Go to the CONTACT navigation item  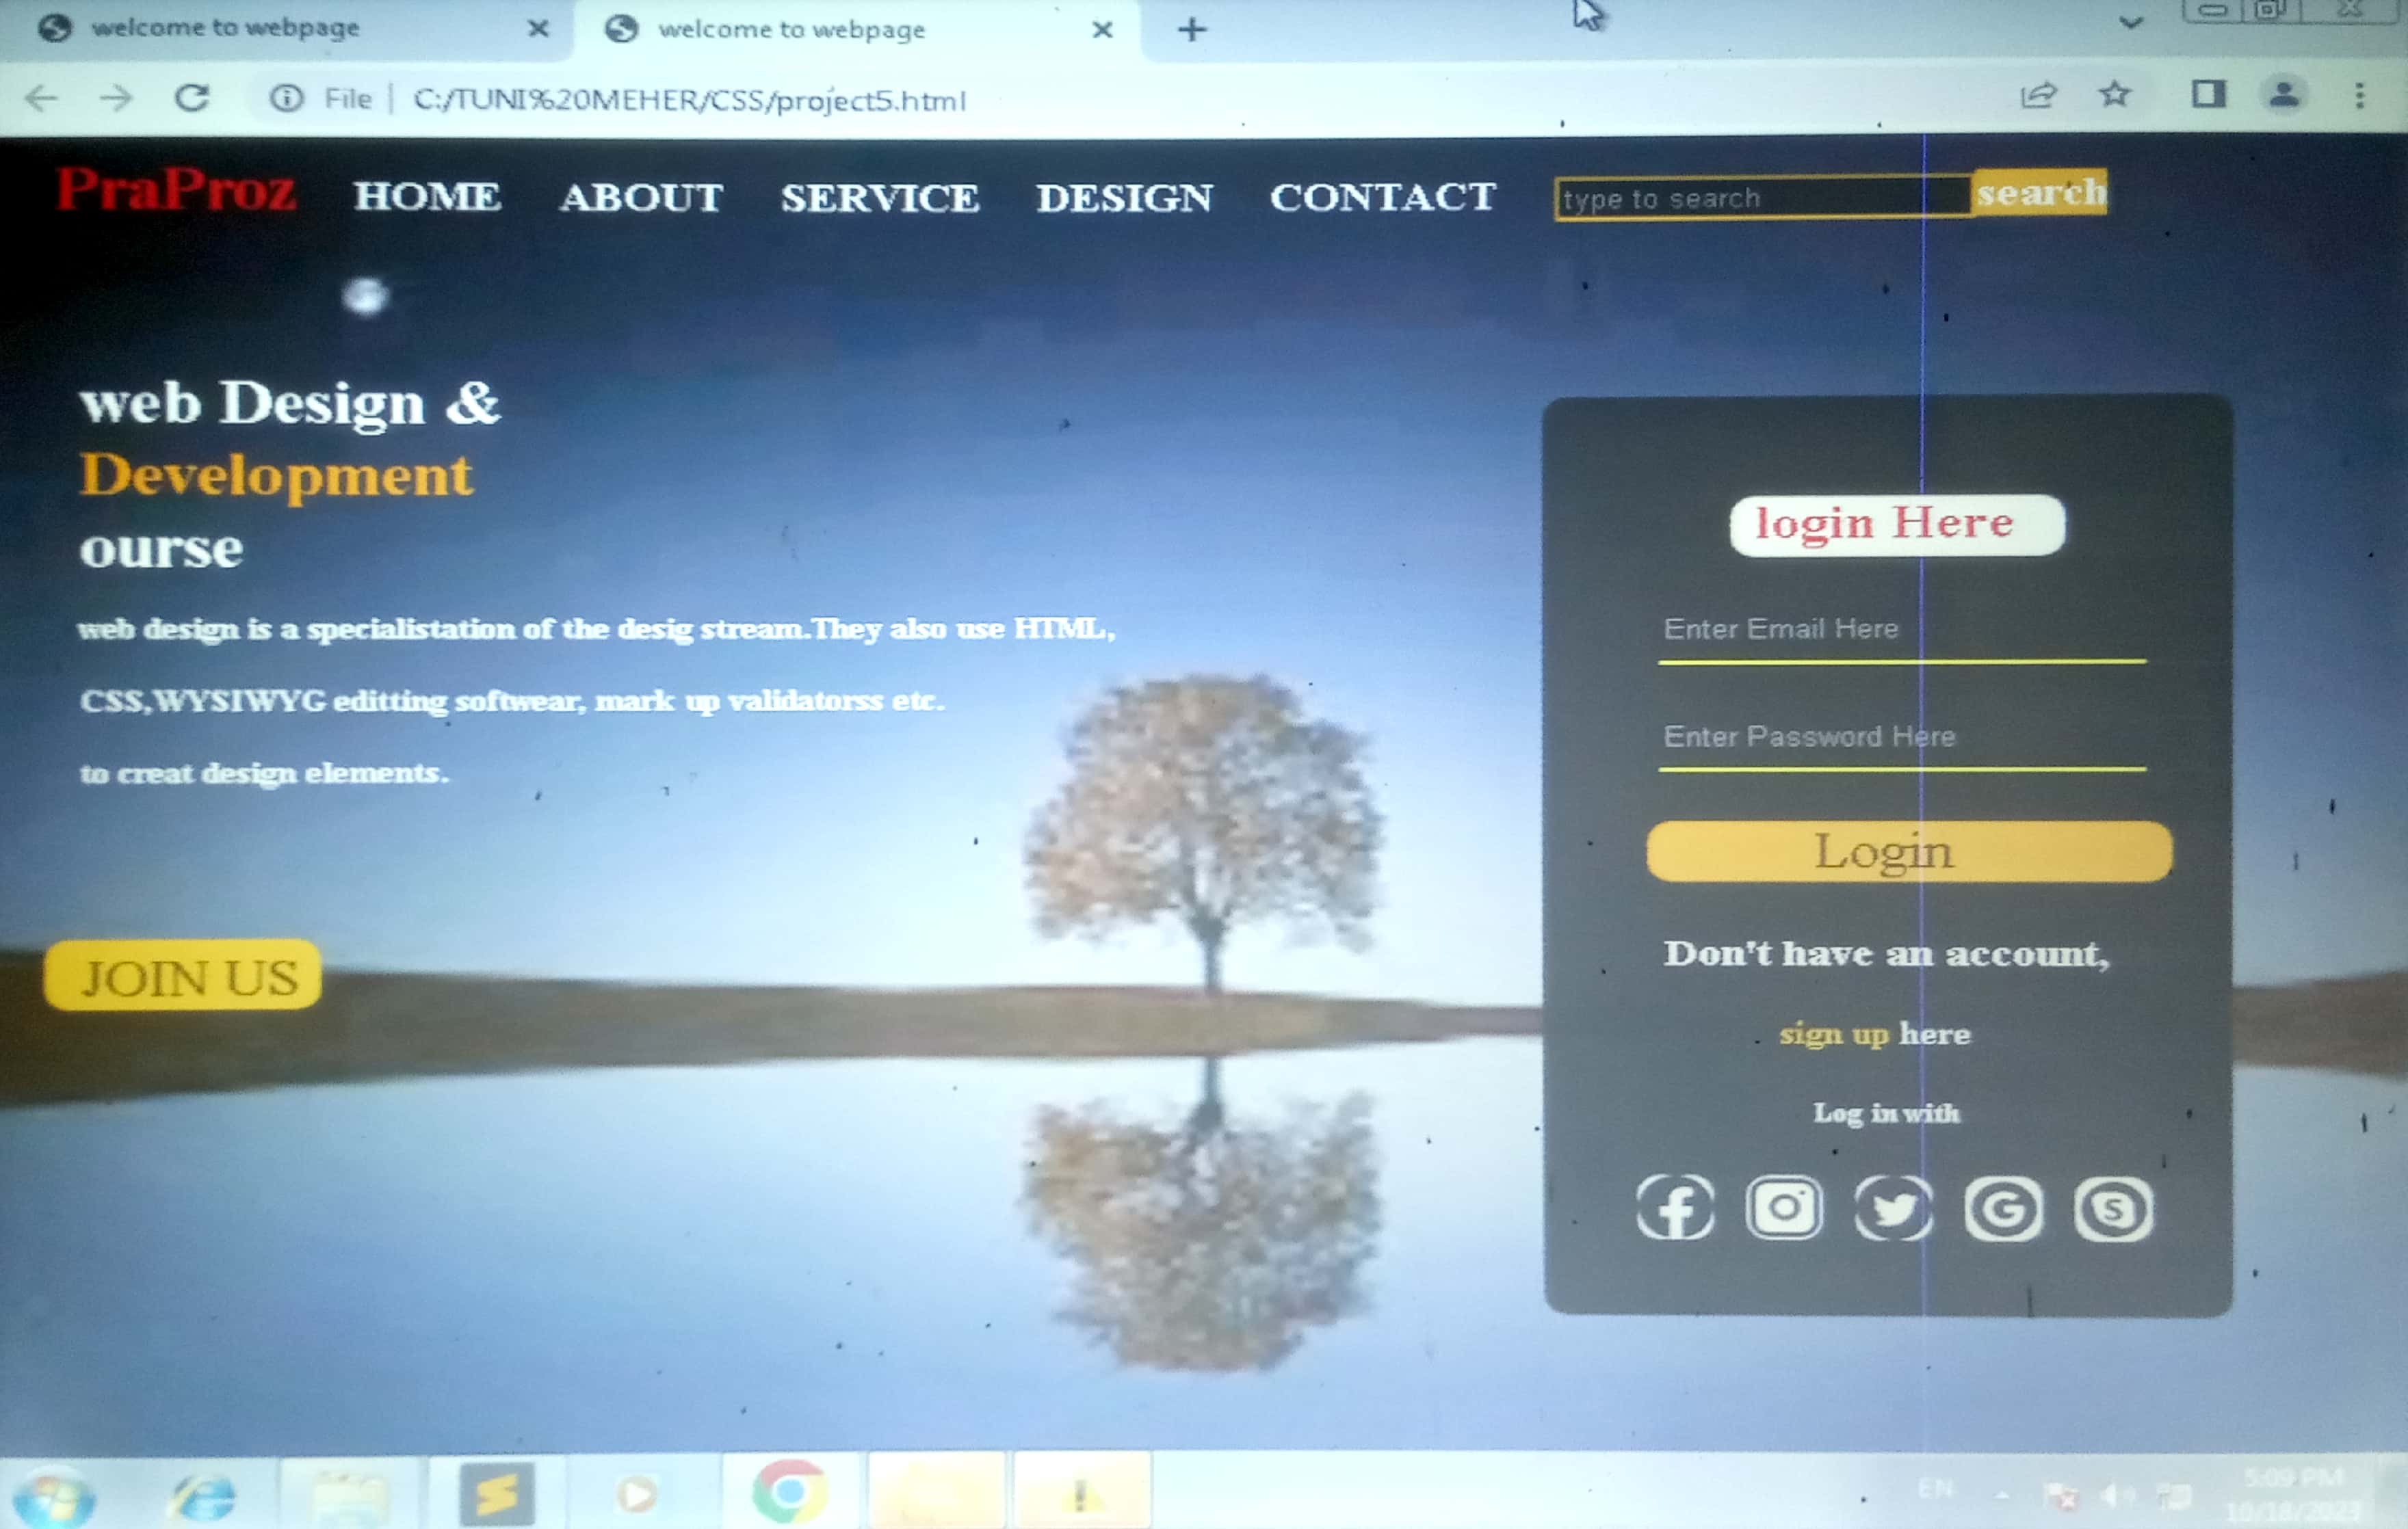pos(1383,197)
